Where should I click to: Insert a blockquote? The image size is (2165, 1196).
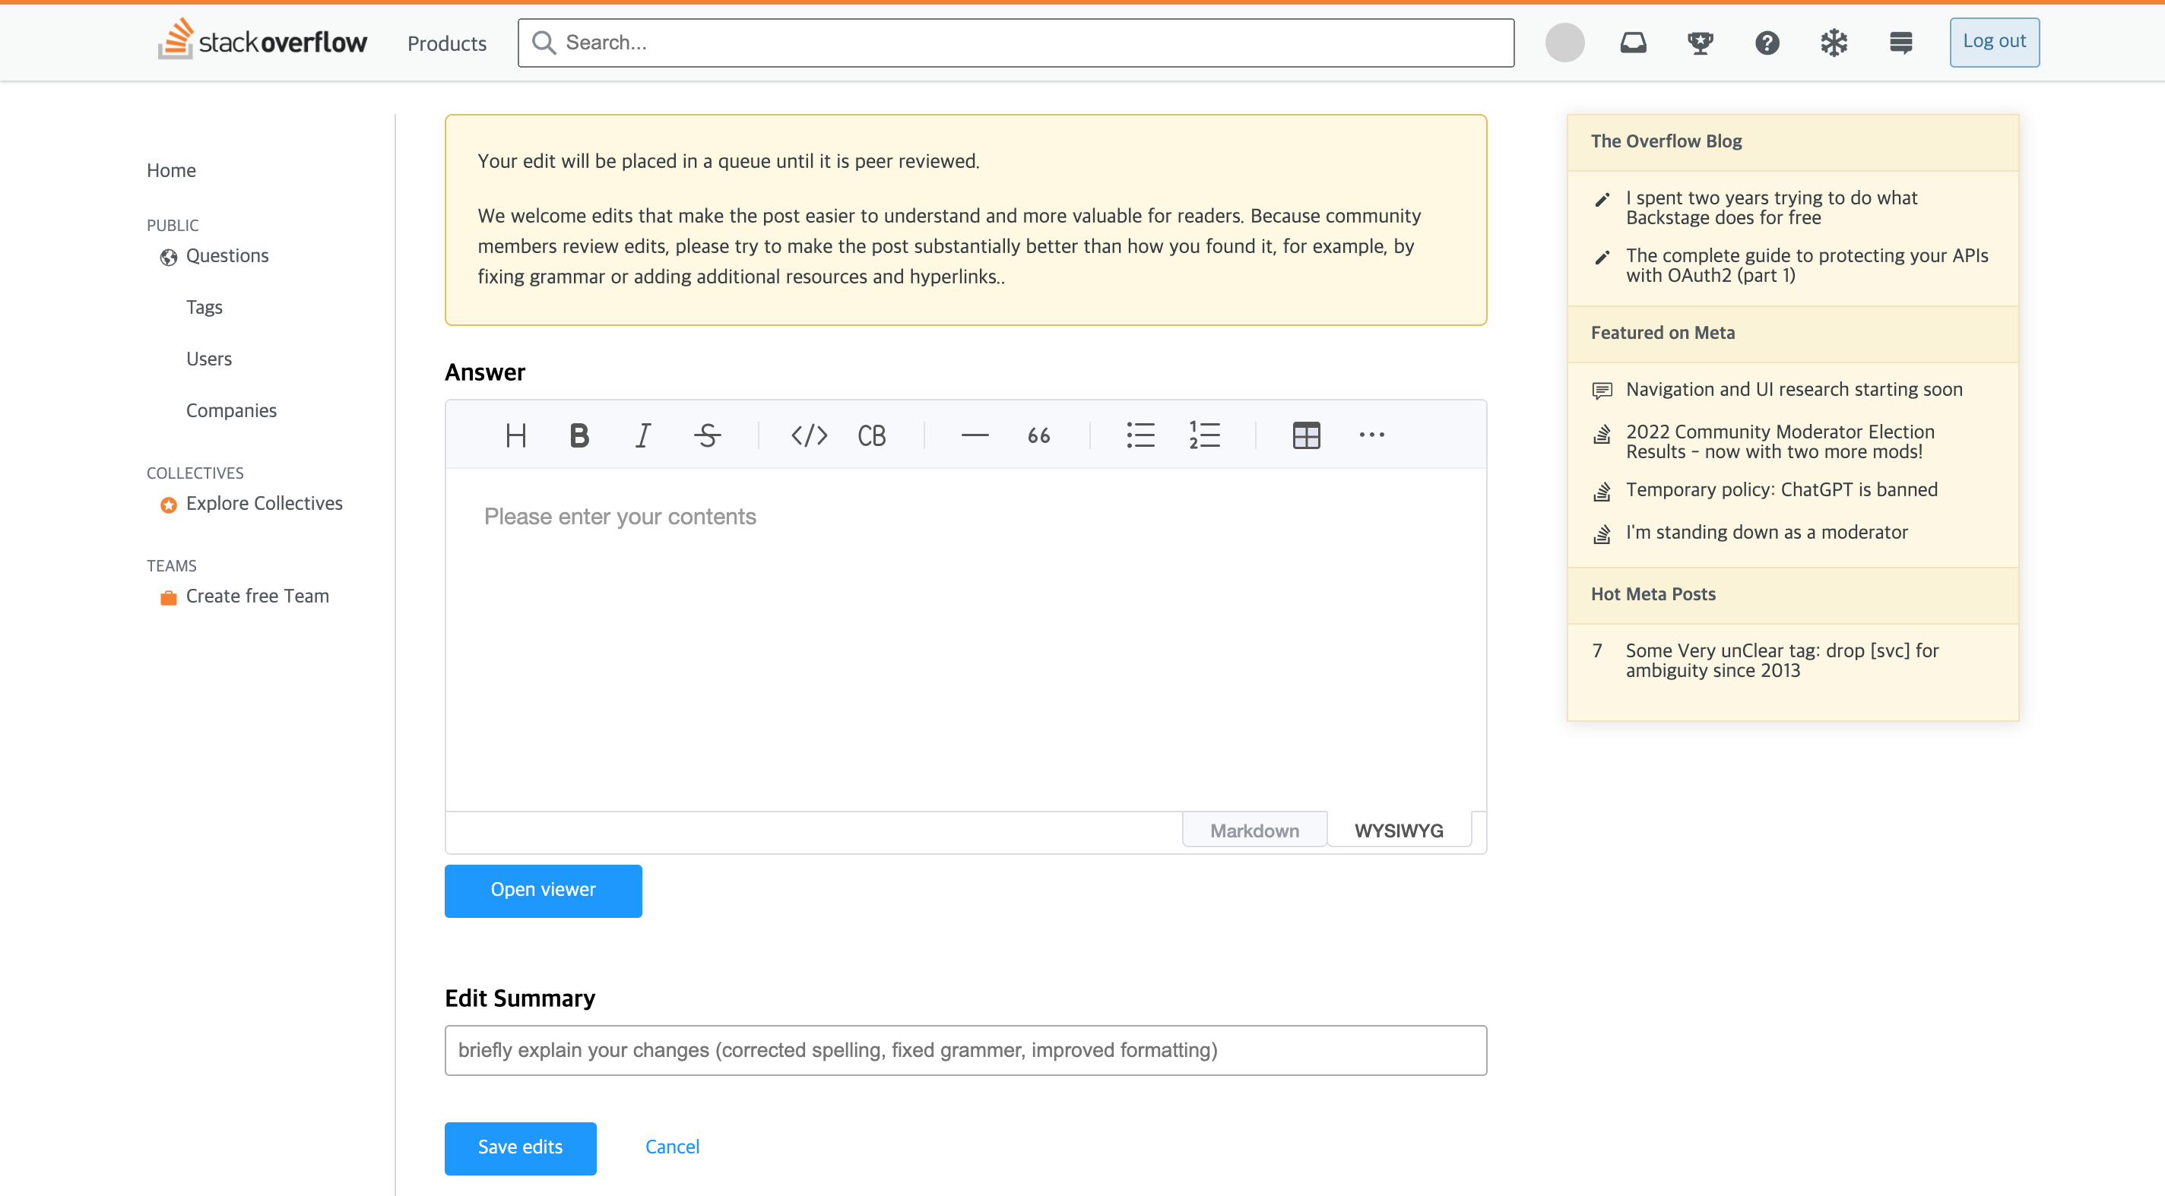coord(1039,434)
